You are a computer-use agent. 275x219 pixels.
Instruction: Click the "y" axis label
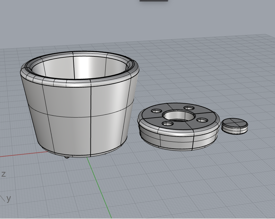click(8, 199)
